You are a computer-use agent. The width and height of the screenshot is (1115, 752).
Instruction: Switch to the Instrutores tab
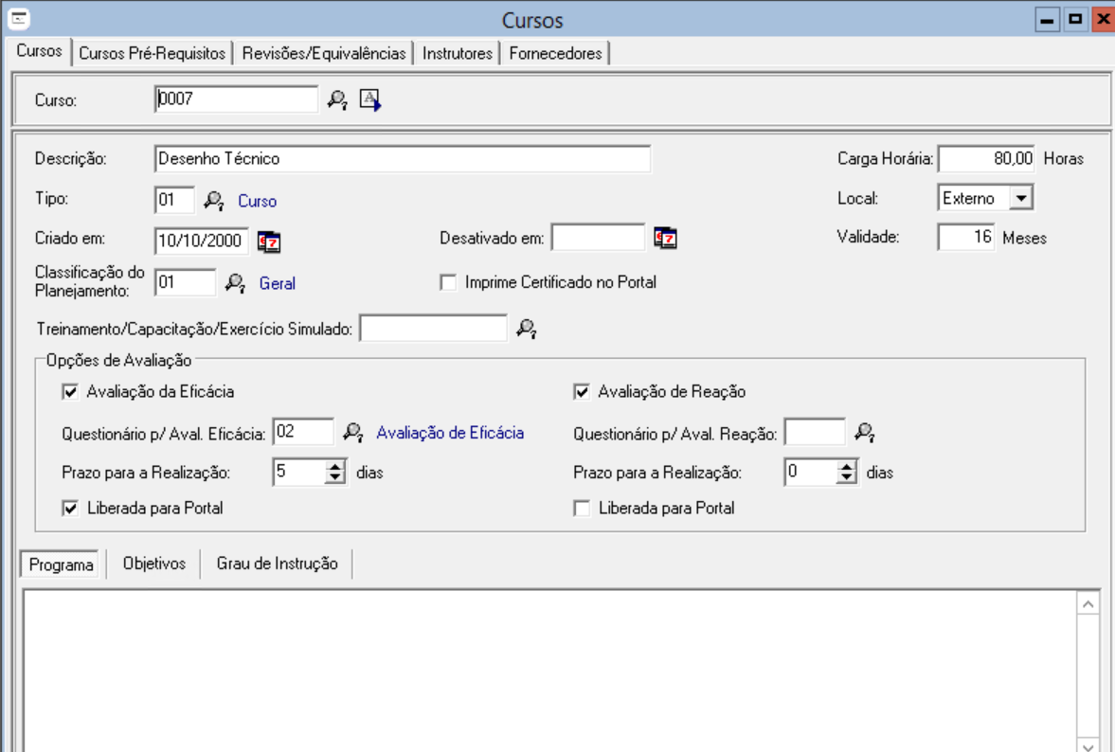click(458, 54)
